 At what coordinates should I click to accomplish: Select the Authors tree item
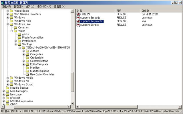tap(35, 51)
